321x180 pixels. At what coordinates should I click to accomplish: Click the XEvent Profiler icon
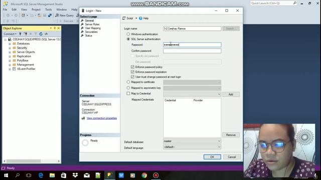click(x=14, y=69)
